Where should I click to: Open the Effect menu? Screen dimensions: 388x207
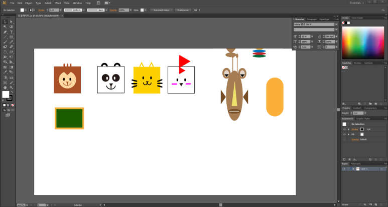[58, 3]
